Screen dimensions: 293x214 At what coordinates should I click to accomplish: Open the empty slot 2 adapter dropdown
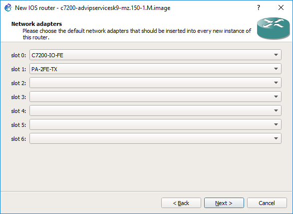[x=155, y=83]
